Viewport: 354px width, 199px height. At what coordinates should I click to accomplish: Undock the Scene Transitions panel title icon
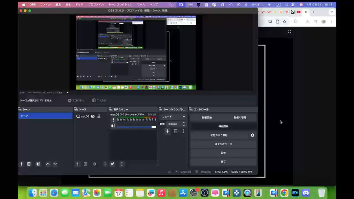(x=160, y=109)
